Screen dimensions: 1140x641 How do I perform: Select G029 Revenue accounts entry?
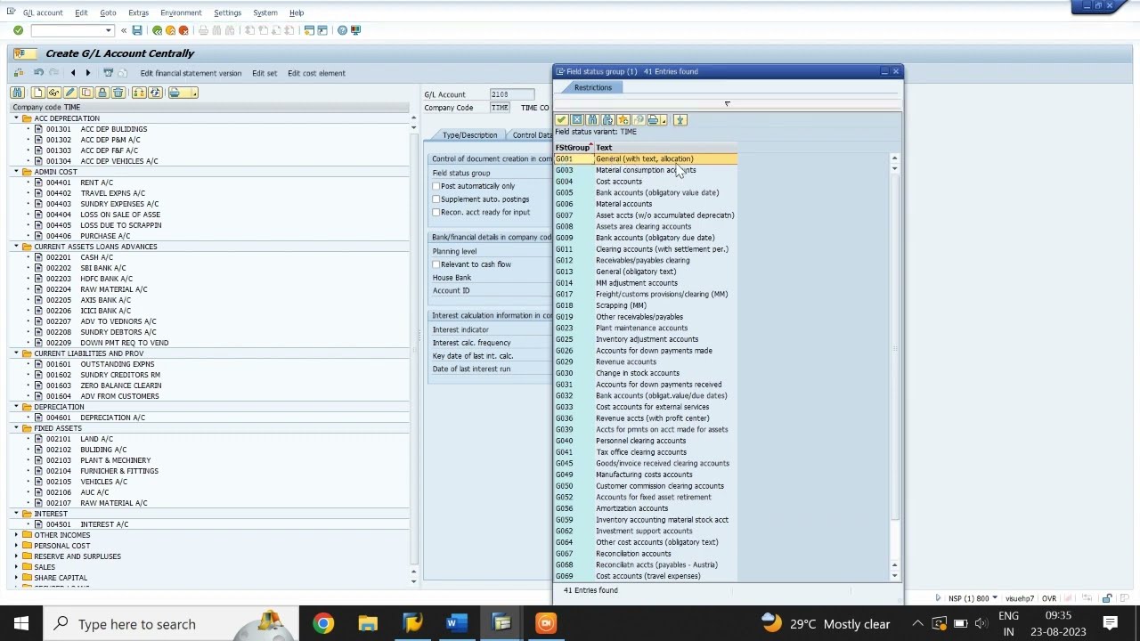pos(646,361)
